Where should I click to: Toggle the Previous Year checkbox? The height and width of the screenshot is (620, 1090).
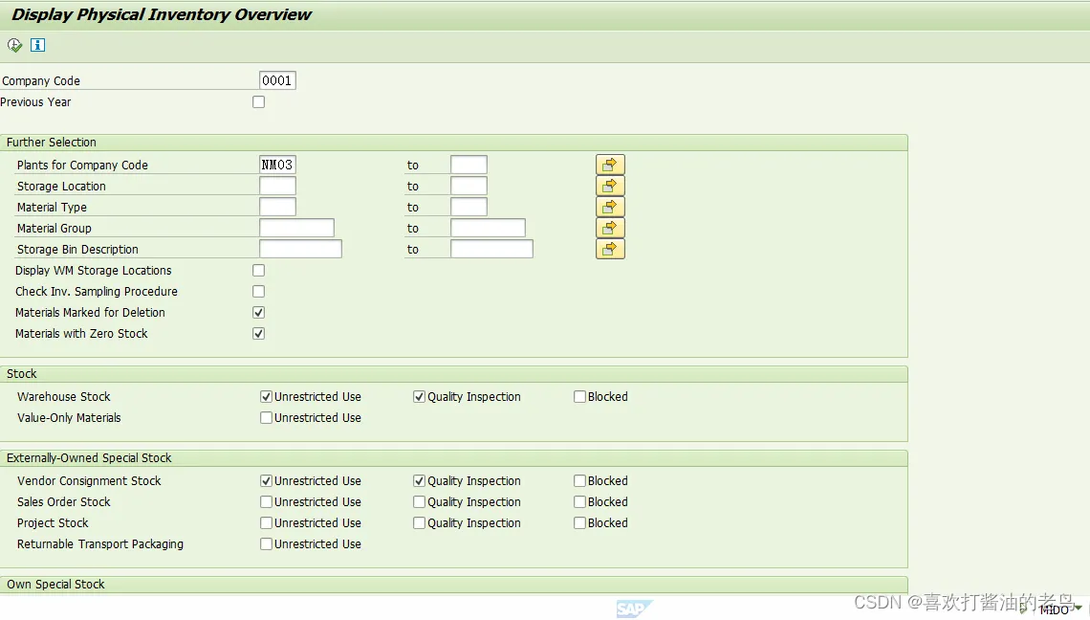(258, 102)
